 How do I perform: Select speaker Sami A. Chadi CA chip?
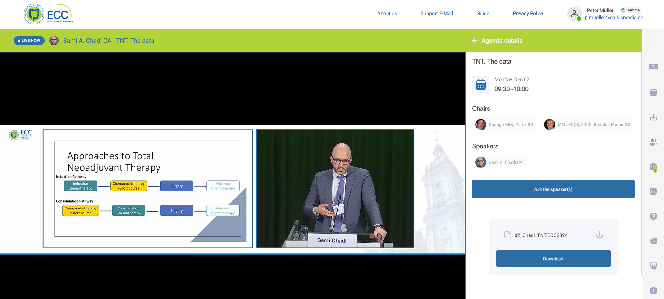tap(499, 162)
